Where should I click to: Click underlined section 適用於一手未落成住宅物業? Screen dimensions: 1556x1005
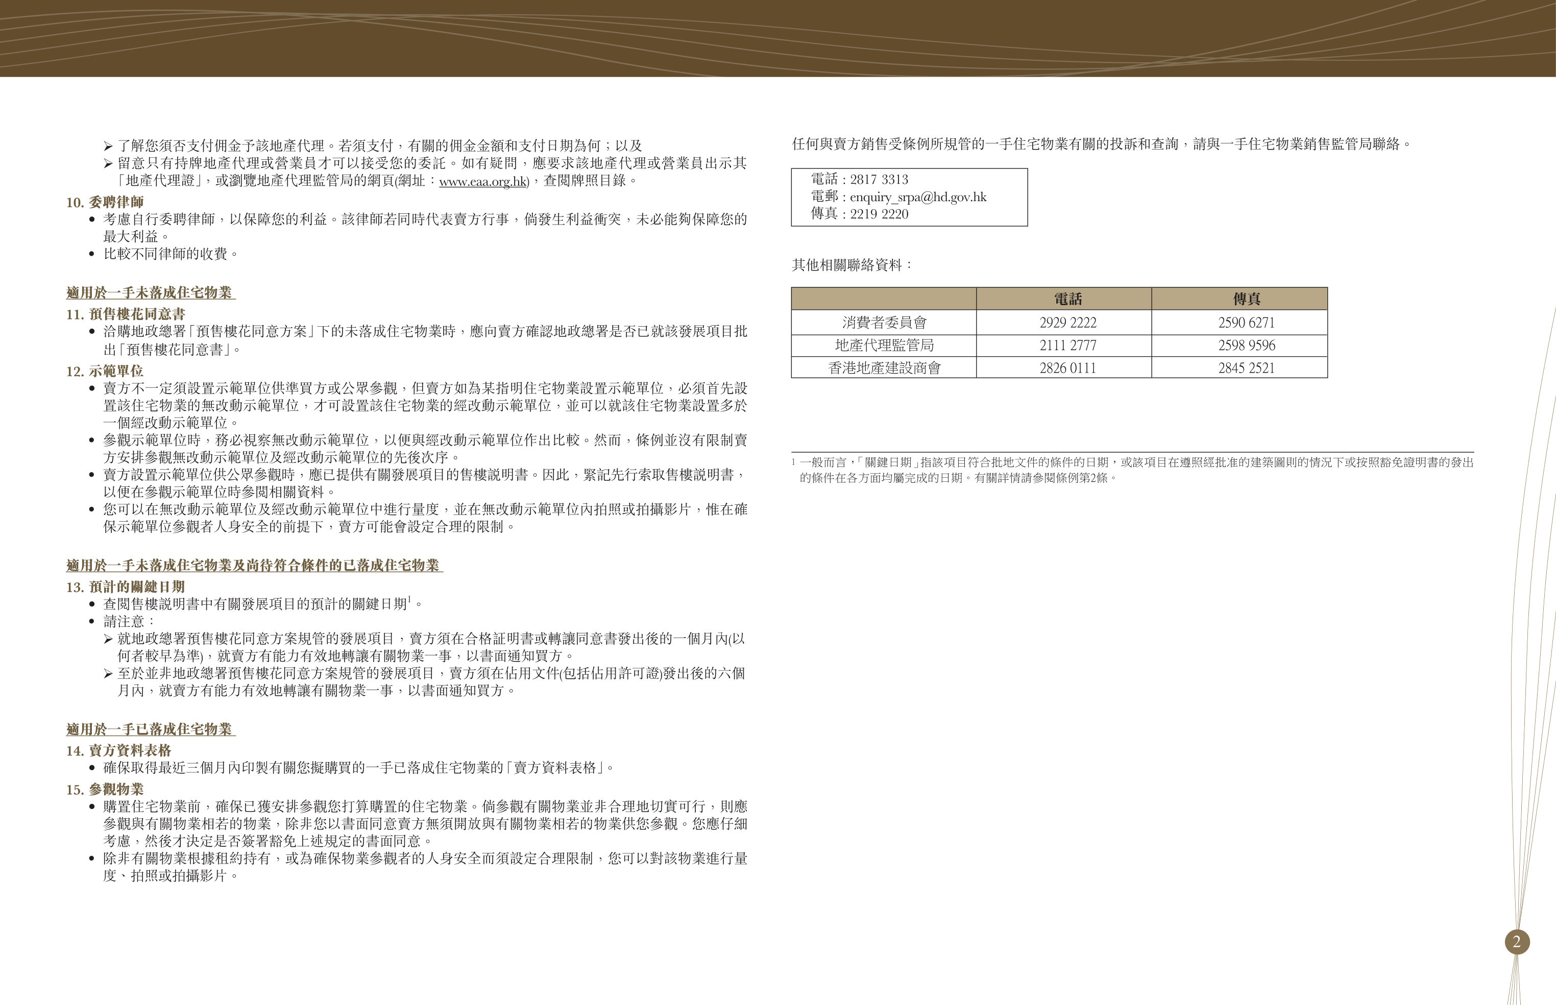tap(151, 292)
